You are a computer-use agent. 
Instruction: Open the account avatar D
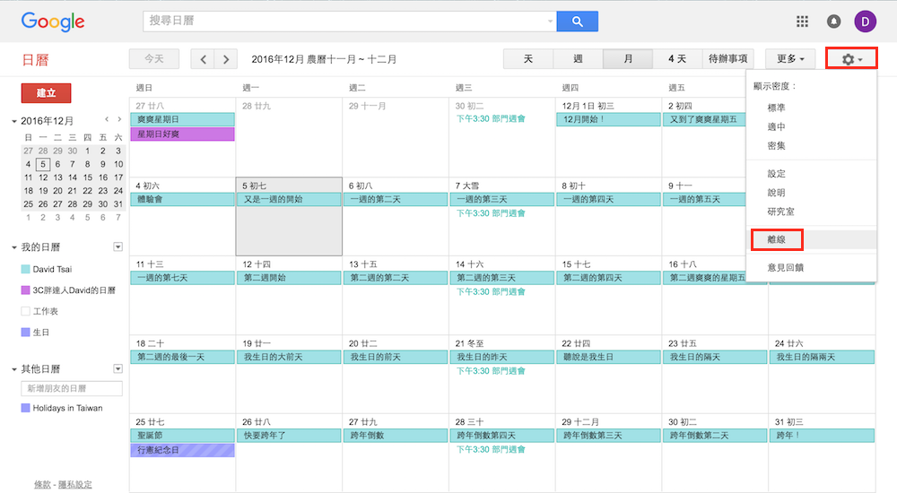866,22
